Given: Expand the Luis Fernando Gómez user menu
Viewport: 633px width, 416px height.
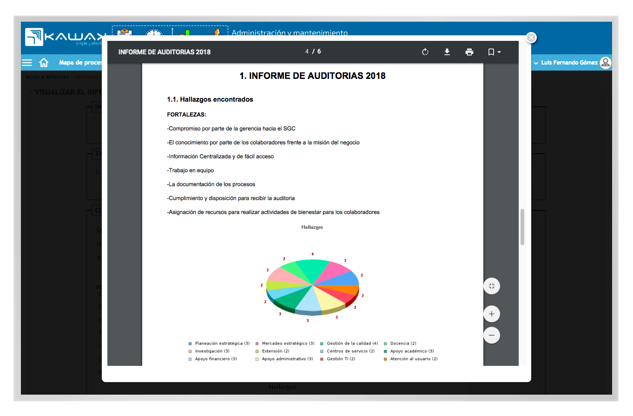Looking at the screenshot, I should tap(566, 63).
